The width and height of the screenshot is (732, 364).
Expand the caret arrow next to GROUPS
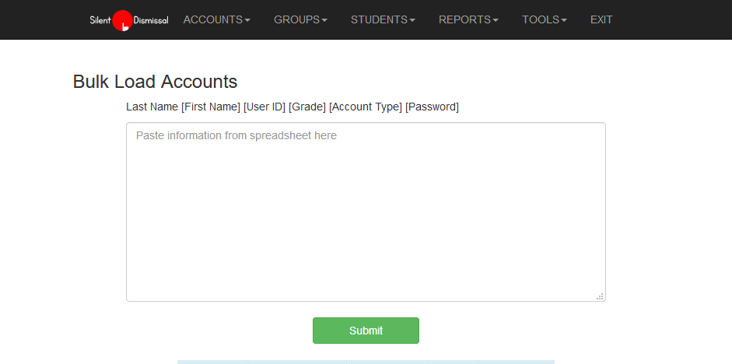click(x=324, y=20)
